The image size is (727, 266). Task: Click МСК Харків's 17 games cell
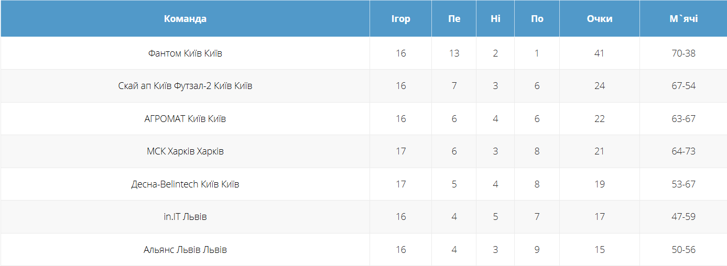(400, 151)
